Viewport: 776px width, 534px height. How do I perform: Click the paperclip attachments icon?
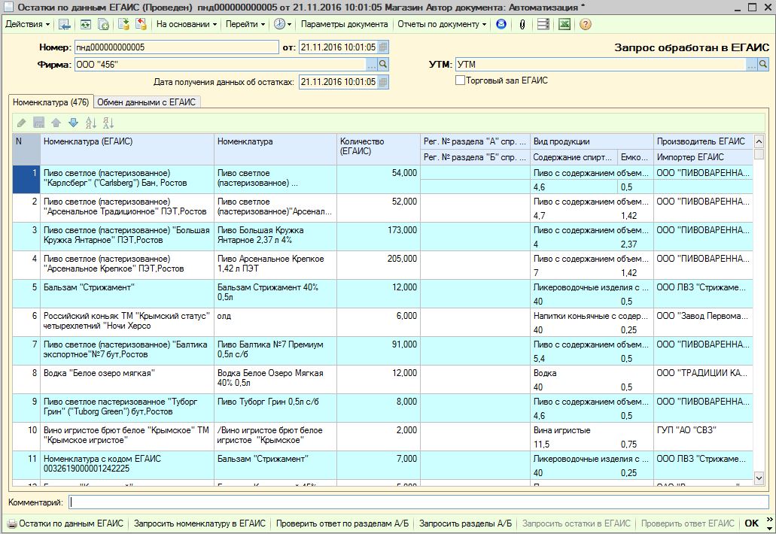tap(522, 24)
